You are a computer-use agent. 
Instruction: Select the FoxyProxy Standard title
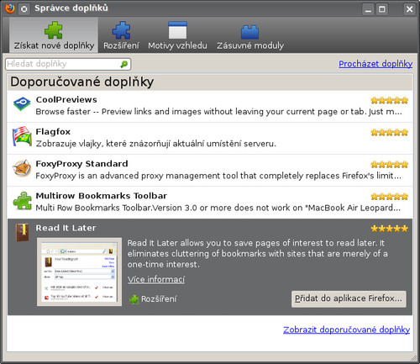[81, 163]
